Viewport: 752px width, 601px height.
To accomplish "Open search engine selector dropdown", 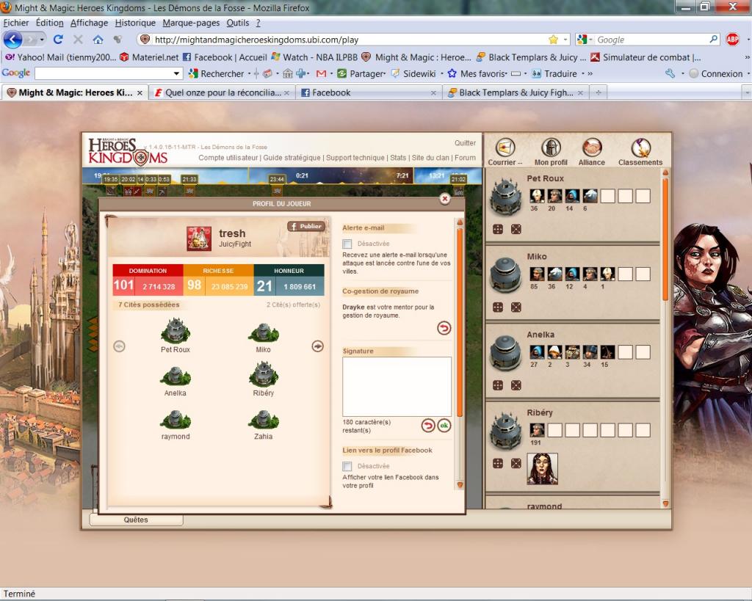I will tap(585, 40).
